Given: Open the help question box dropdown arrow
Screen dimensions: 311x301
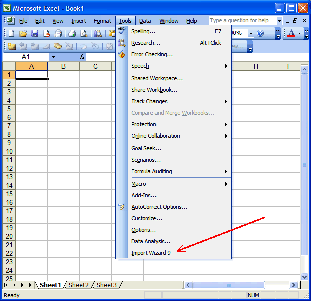Looking at the screenshot, I should coord(279,21).
